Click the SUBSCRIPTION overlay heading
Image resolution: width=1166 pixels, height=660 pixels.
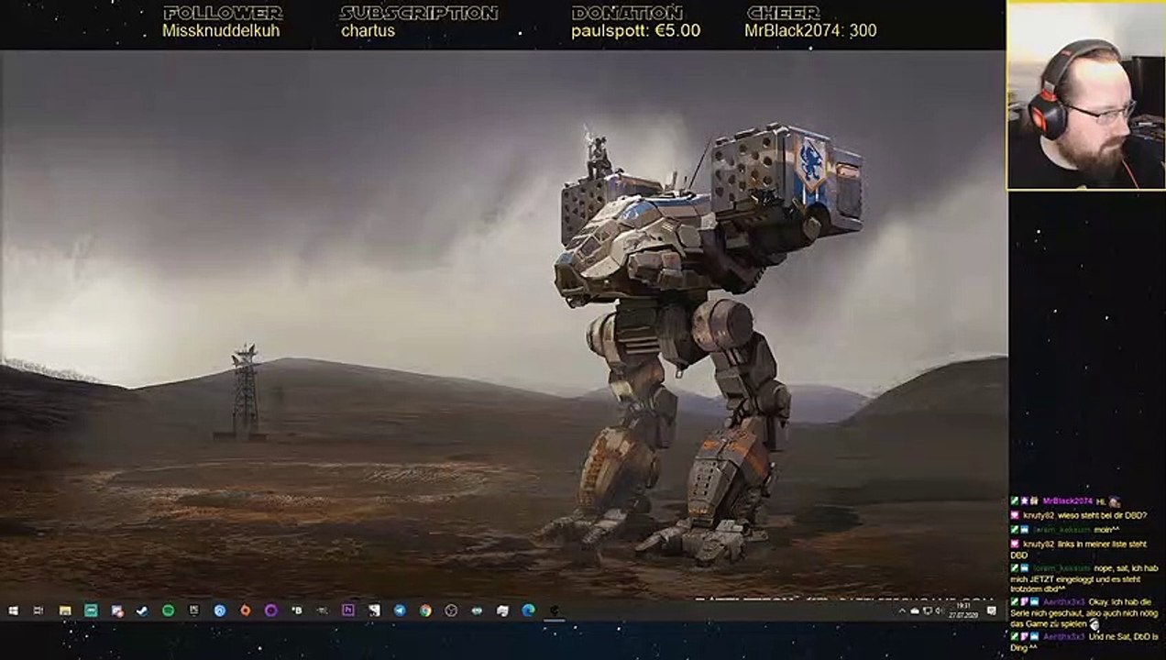tap(419, 13)
